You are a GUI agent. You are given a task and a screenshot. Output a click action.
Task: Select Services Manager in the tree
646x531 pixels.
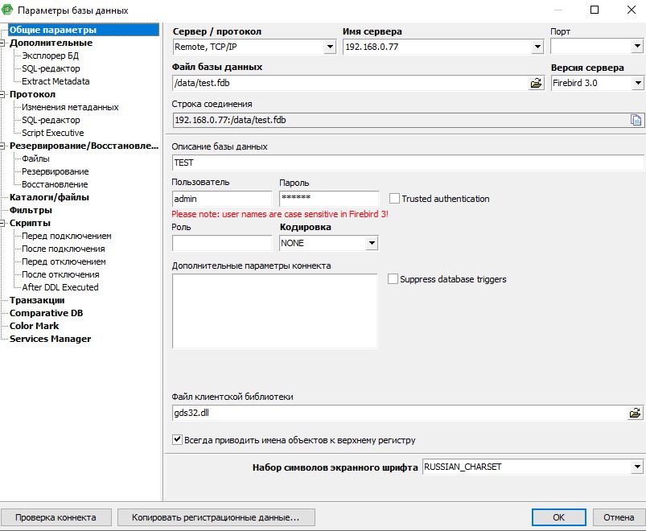click(x=50, y=339)
